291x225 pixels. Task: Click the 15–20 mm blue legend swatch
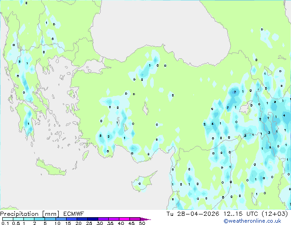[71, 219]
